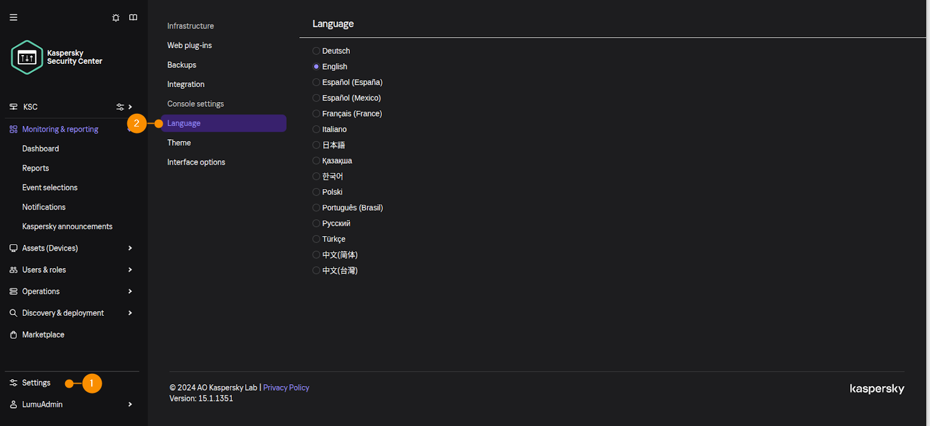Image resolution: width=930 pixels, height=426 pixels.
Task: Open Kaspersky announcements
Action: [x=67, y=226]
